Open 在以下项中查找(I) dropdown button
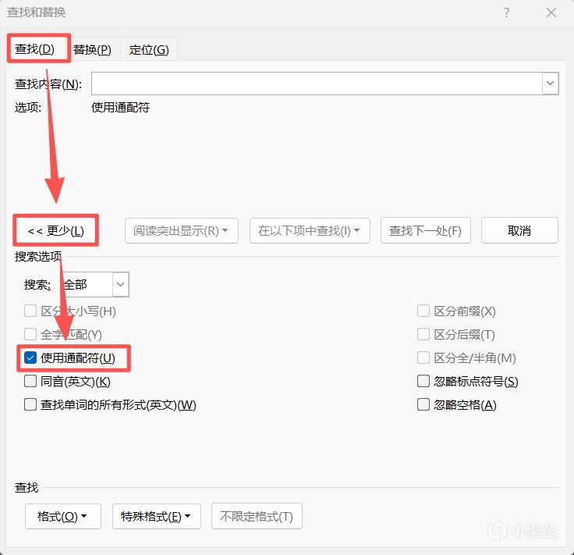 pyautogui.click(x=310, y=230)
